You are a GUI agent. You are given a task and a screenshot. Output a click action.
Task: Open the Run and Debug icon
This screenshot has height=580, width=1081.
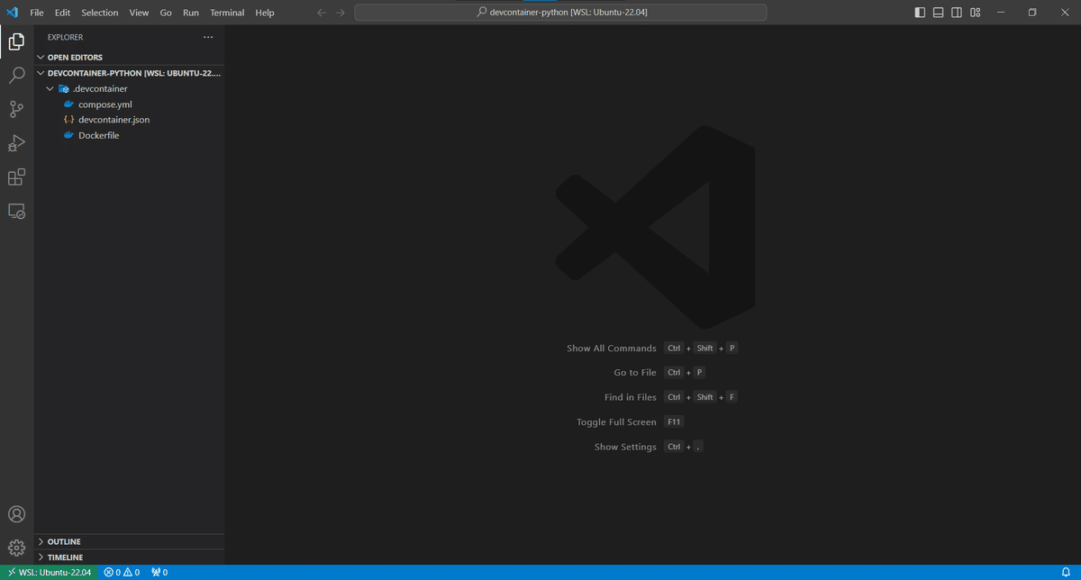(16, 142)
